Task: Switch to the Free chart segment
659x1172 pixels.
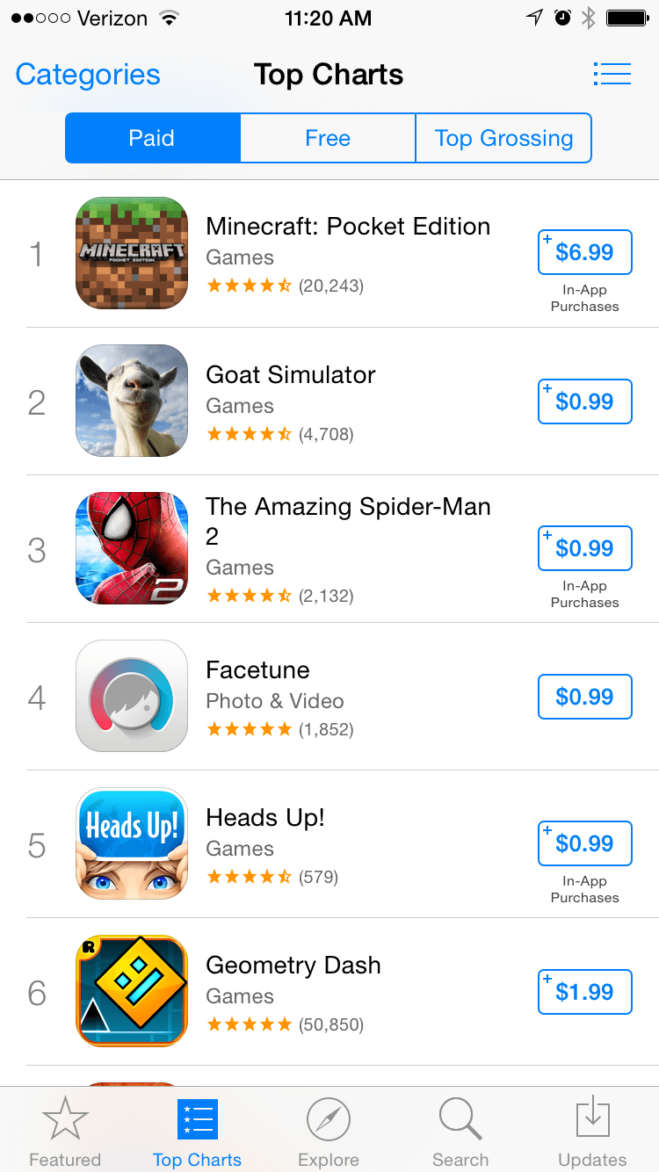Action: 328,138
